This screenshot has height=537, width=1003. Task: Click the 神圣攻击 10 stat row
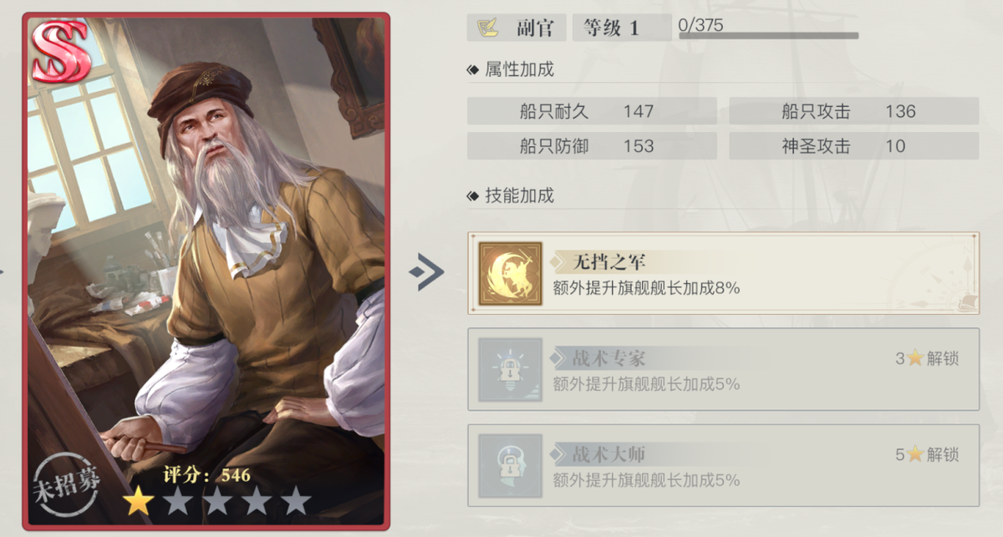click(853, 146)
